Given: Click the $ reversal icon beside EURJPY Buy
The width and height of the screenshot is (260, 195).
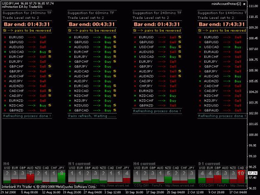Looking at the screenshot, I should point(114,57).
